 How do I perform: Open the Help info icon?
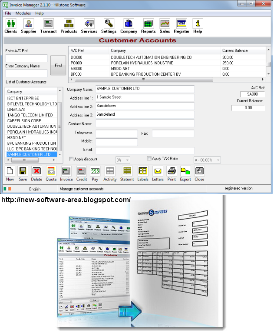coord(198,23)
